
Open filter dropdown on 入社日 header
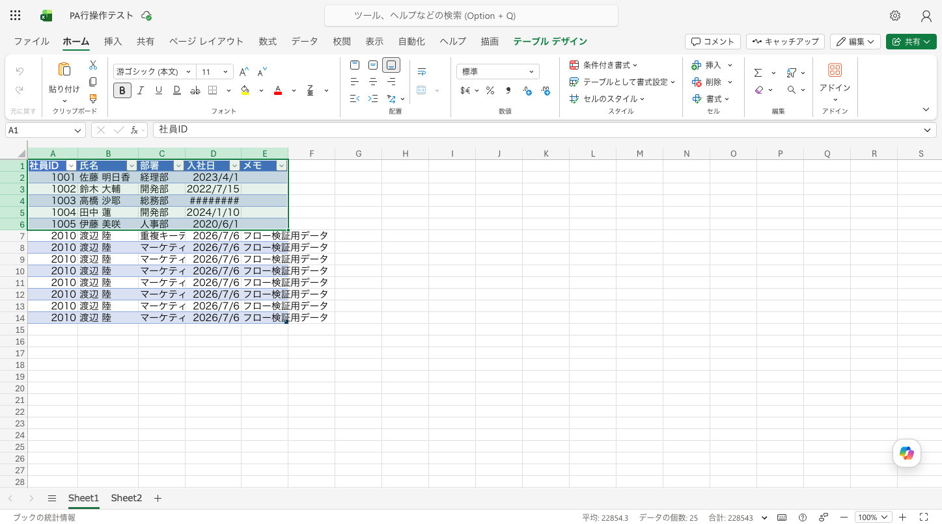click(234, 166)
